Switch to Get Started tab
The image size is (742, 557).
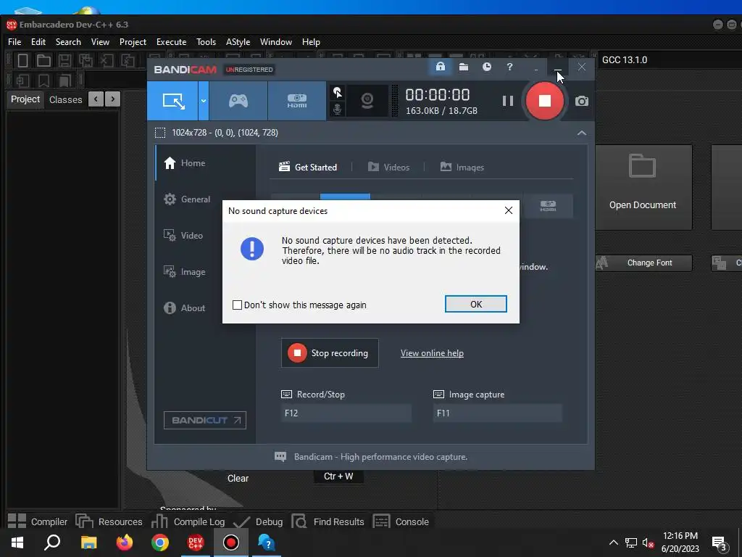[308, 168]
